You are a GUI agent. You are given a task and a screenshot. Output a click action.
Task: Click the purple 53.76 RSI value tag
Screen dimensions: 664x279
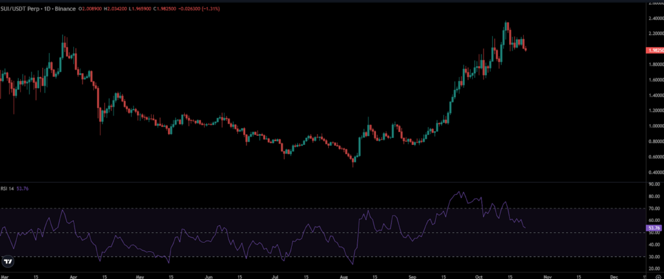pos(655,228)
